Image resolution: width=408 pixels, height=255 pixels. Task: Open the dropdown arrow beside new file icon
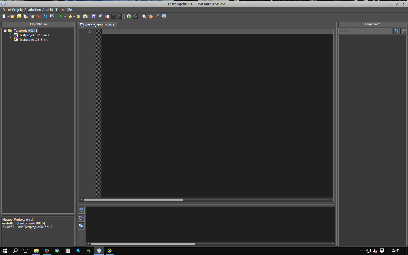tap(8, 16)
